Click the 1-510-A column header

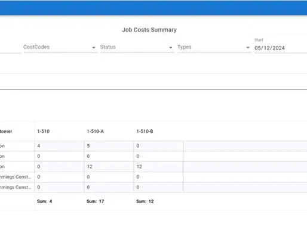(95, 131)
